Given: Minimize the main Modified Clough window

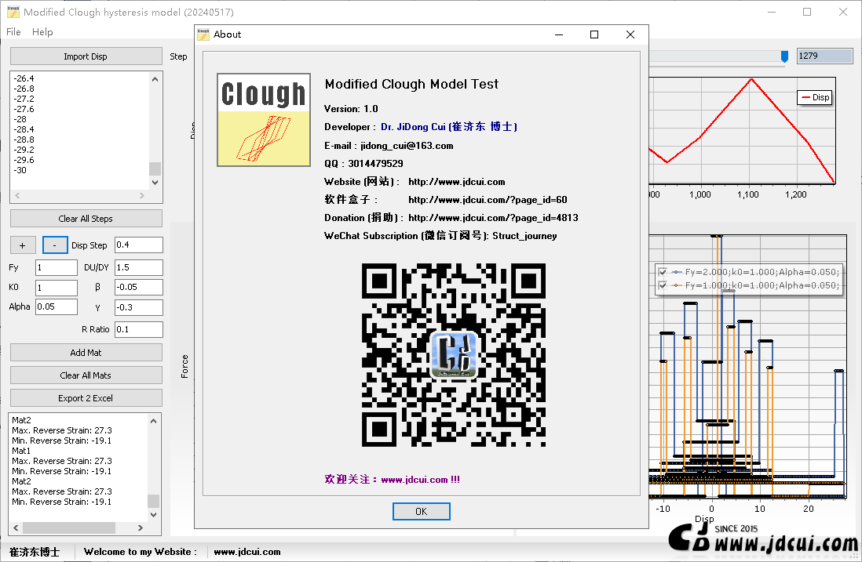Looking at the screenshot, I should pos(772,12).
